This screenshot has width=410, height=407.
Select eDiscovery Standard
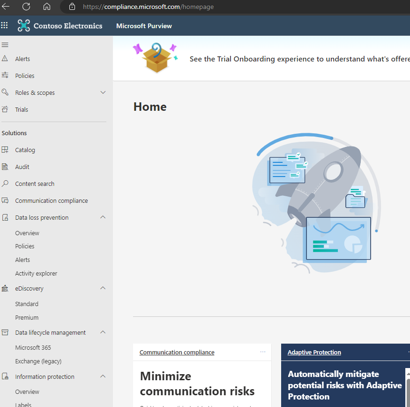point(27,304)
